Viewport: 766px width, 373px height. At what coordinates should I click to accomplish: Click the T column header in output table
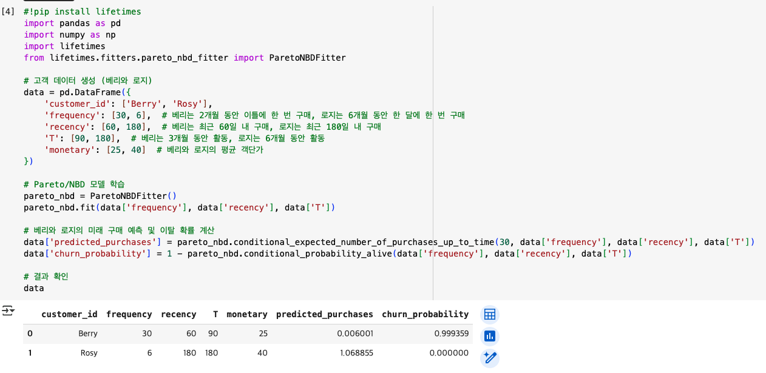click(215, 314)
